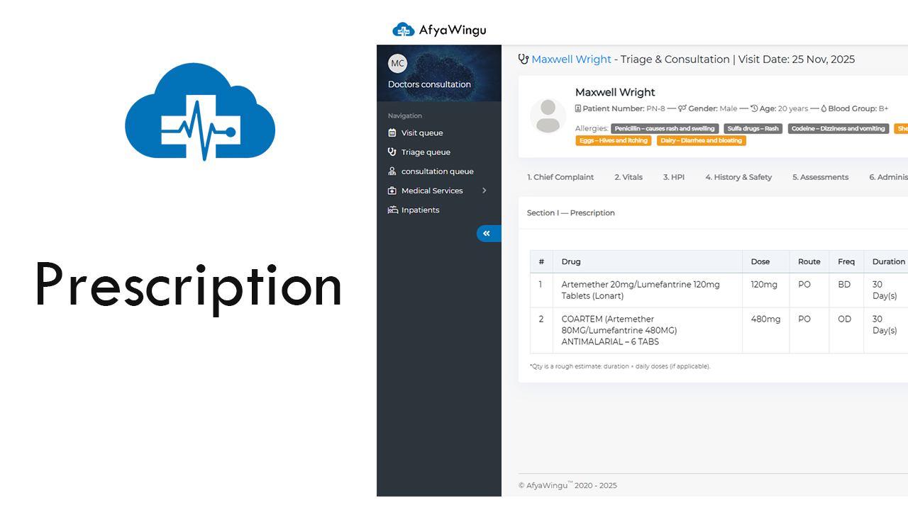
Task: Expand the Medical Services submenu arrow
Action: [x=485, y=191]
